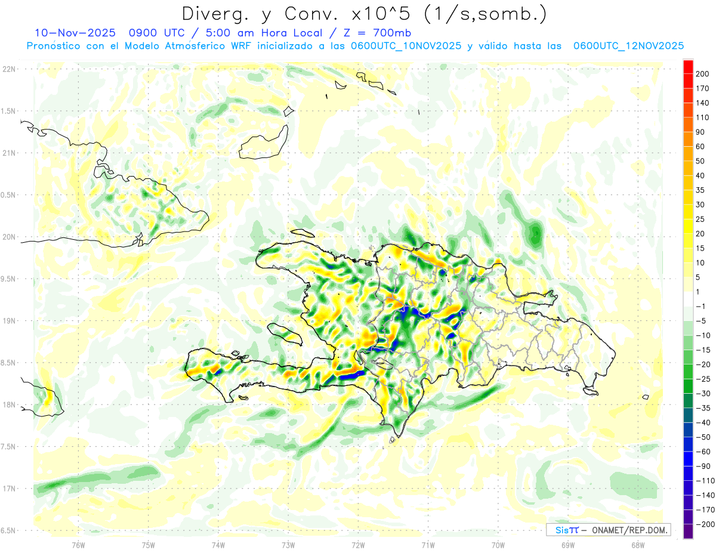Click the "71W" longitude label
This screenshot has height=553, width=716.
pos(428,545)
